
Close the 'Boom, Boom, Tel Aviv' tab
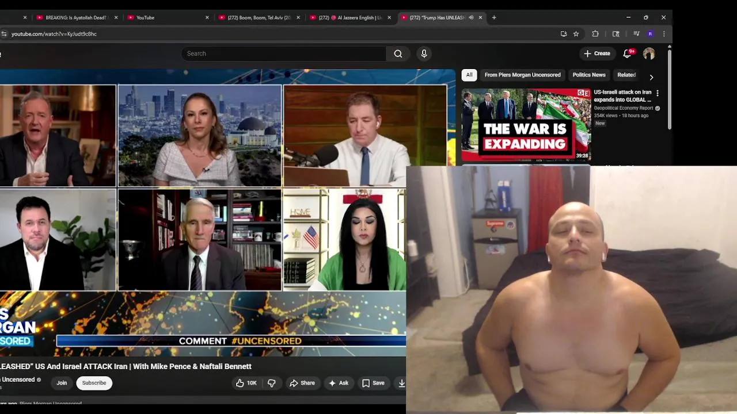(298, 17)
